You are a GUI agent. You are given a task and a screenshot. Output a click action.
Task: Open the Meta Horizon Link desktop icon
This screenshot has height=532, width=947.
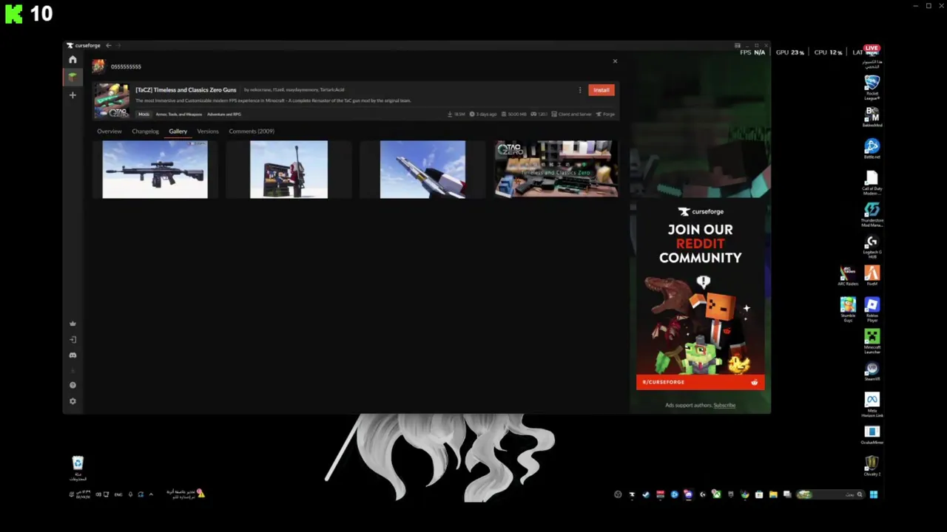(872, 405)
